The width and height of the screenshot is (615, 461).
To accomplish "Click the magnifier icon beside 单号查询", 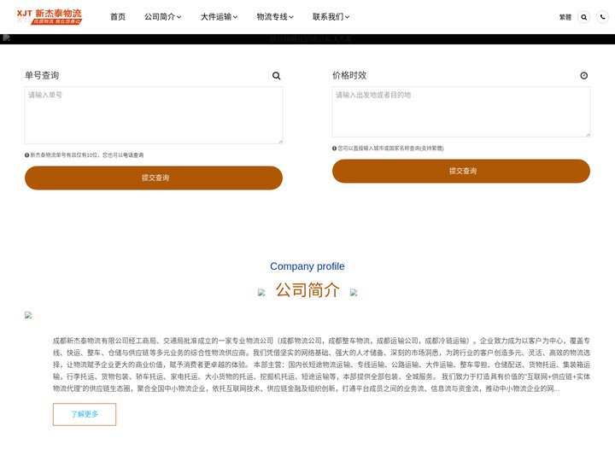I will [277, 76].
